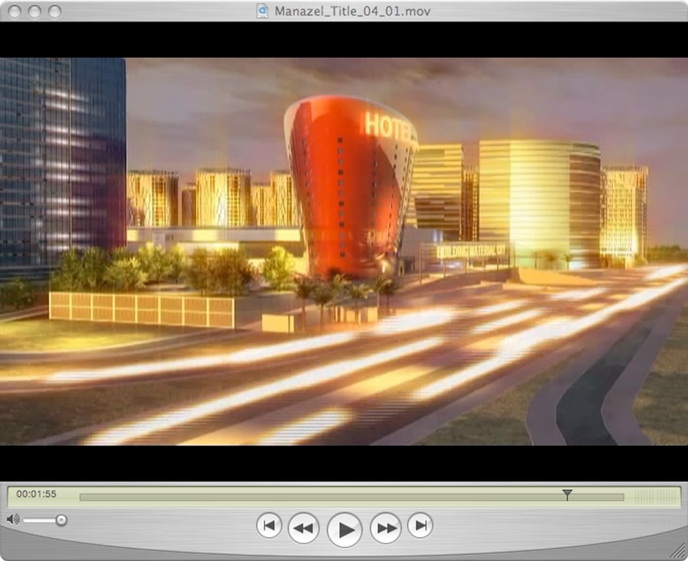This screenshot has width=688, height=561.
Task: Click the fast-forward button
Action: click(386, 527)
